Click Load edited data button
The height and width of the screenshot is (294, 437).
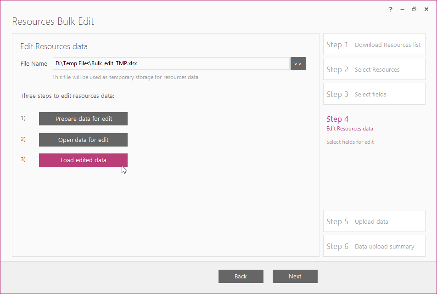pos(84,160)
